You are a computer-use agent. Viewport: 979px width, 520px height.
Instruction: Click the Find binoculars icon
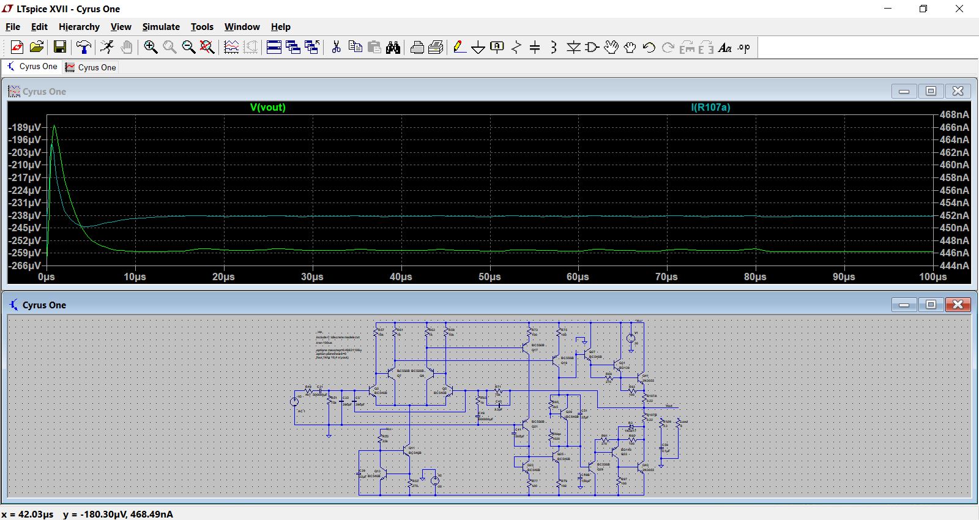[393, 47]
